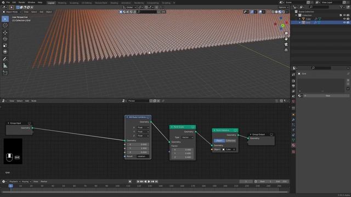The height and width of the screenshot is (197, 351).
Task: Click the green Y axis navigation gizmo ball
Action: pyautogui.click(x=283, y=26)
